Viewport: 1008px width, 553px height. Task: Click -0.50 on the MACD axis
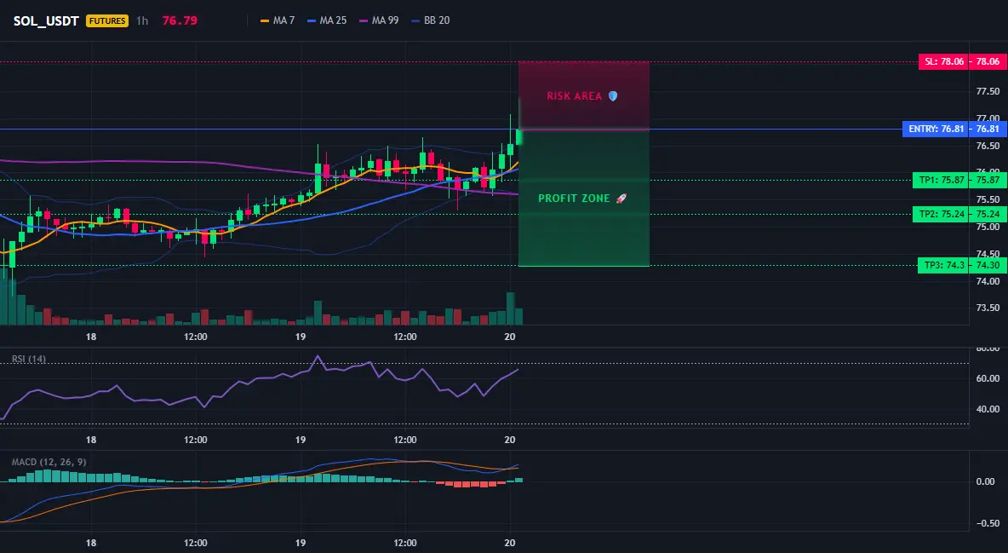point(987,523)
